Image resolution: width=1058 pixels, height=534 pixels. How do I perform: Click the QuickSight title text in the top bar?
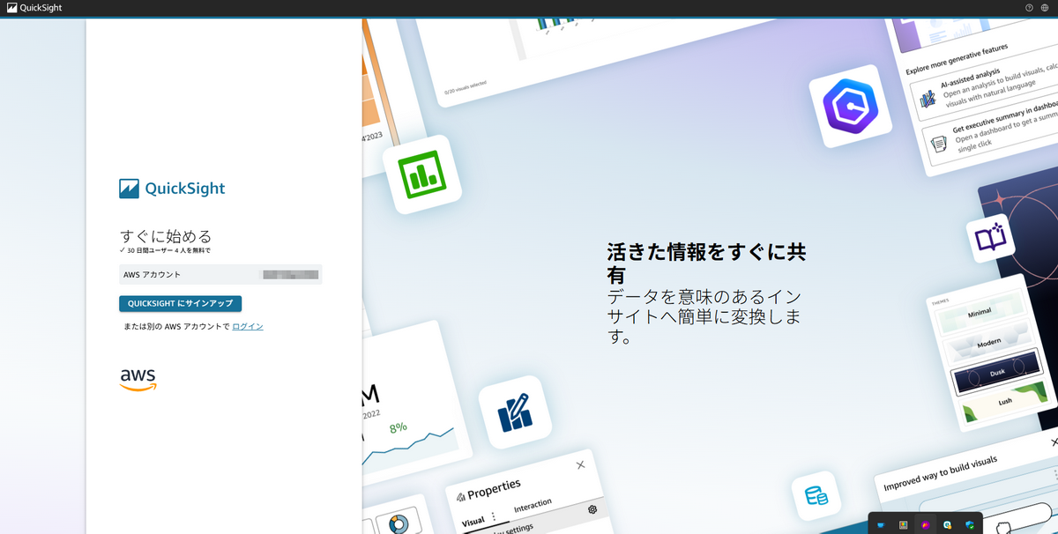(x=41, y=8)
